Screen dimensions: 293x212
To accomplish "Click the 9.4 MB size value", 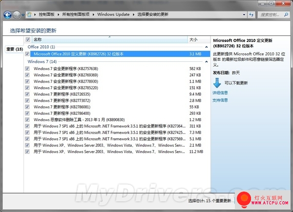I will click(x=195, y=94).
